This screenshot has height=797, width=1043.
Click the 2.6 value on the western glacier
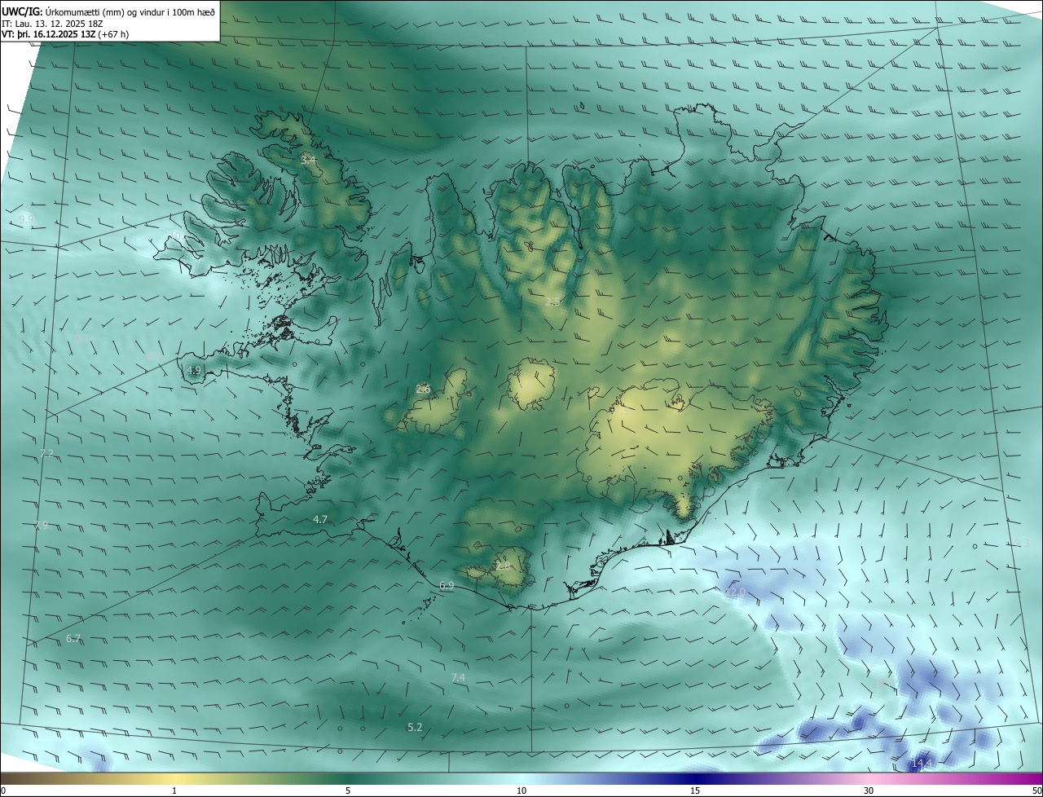coord(423,389)
